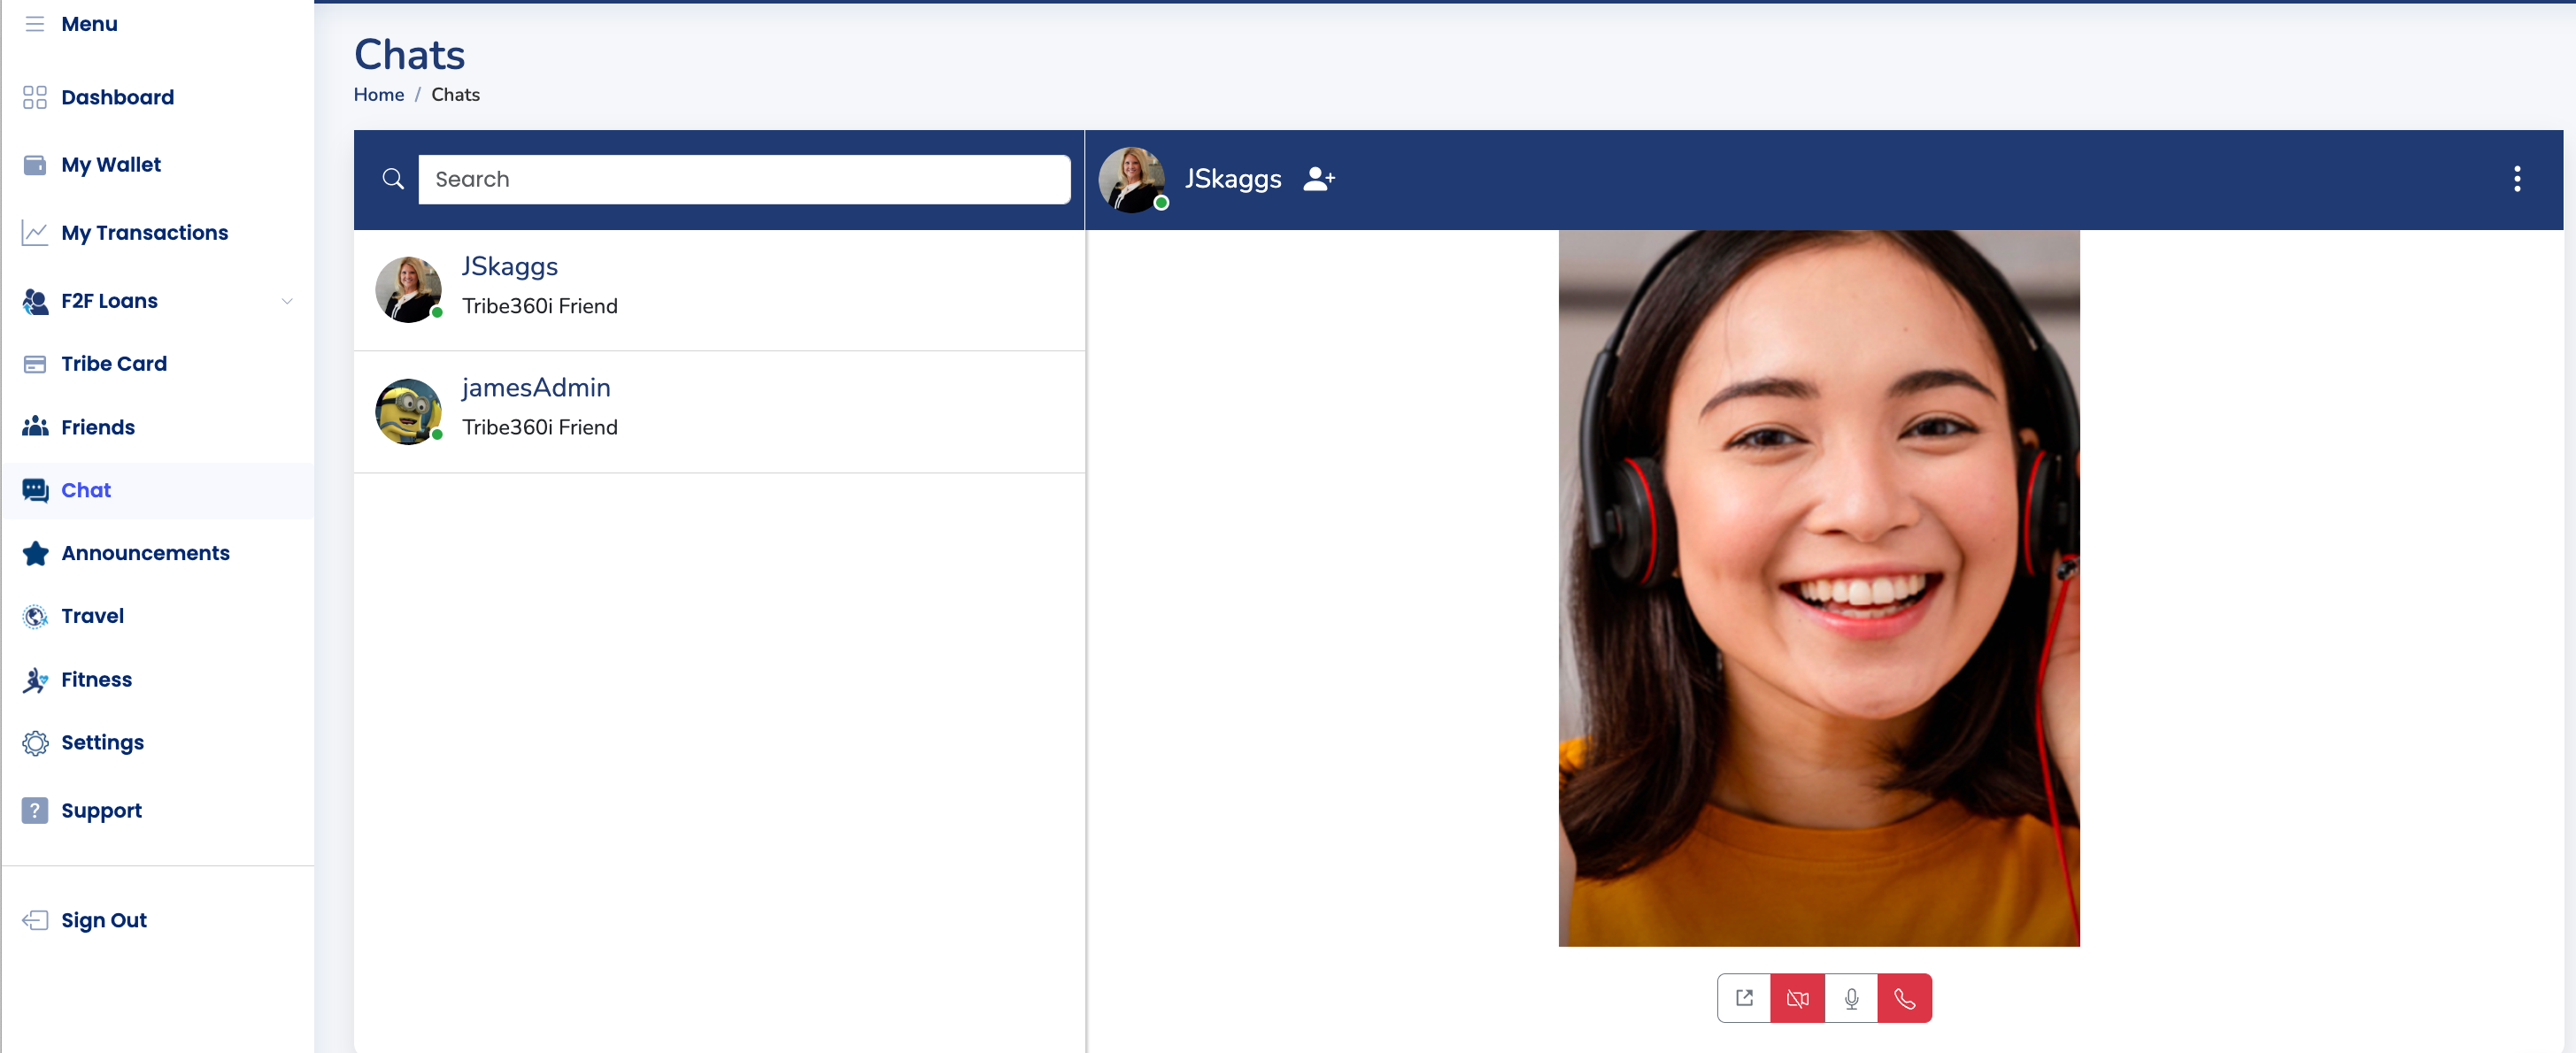This screenshot has height=1053, width=2576.
Task: Click inside the chat search field
Action: 744,179
